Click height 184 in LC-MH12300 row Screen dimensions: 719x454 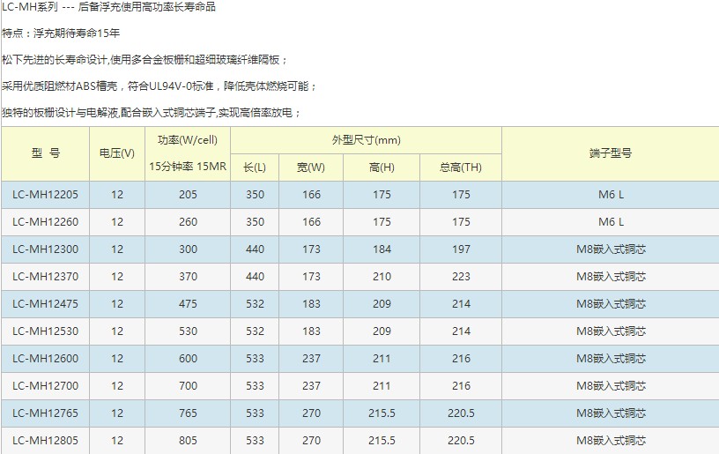click(382, 249)
